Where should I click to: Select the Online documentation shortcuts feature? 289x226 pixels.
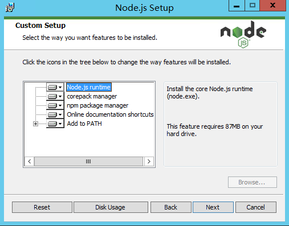tap(110, 114)
